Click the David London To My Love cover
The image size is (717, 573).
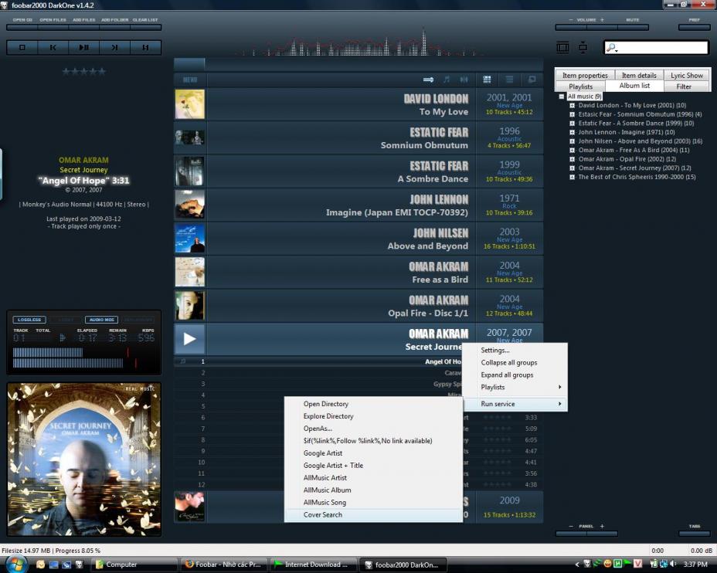[x=190, y=104]
